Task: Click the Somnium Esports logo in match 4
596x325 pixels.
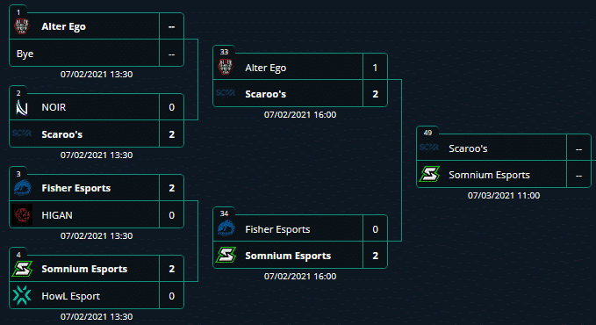Action: (22, 269)
